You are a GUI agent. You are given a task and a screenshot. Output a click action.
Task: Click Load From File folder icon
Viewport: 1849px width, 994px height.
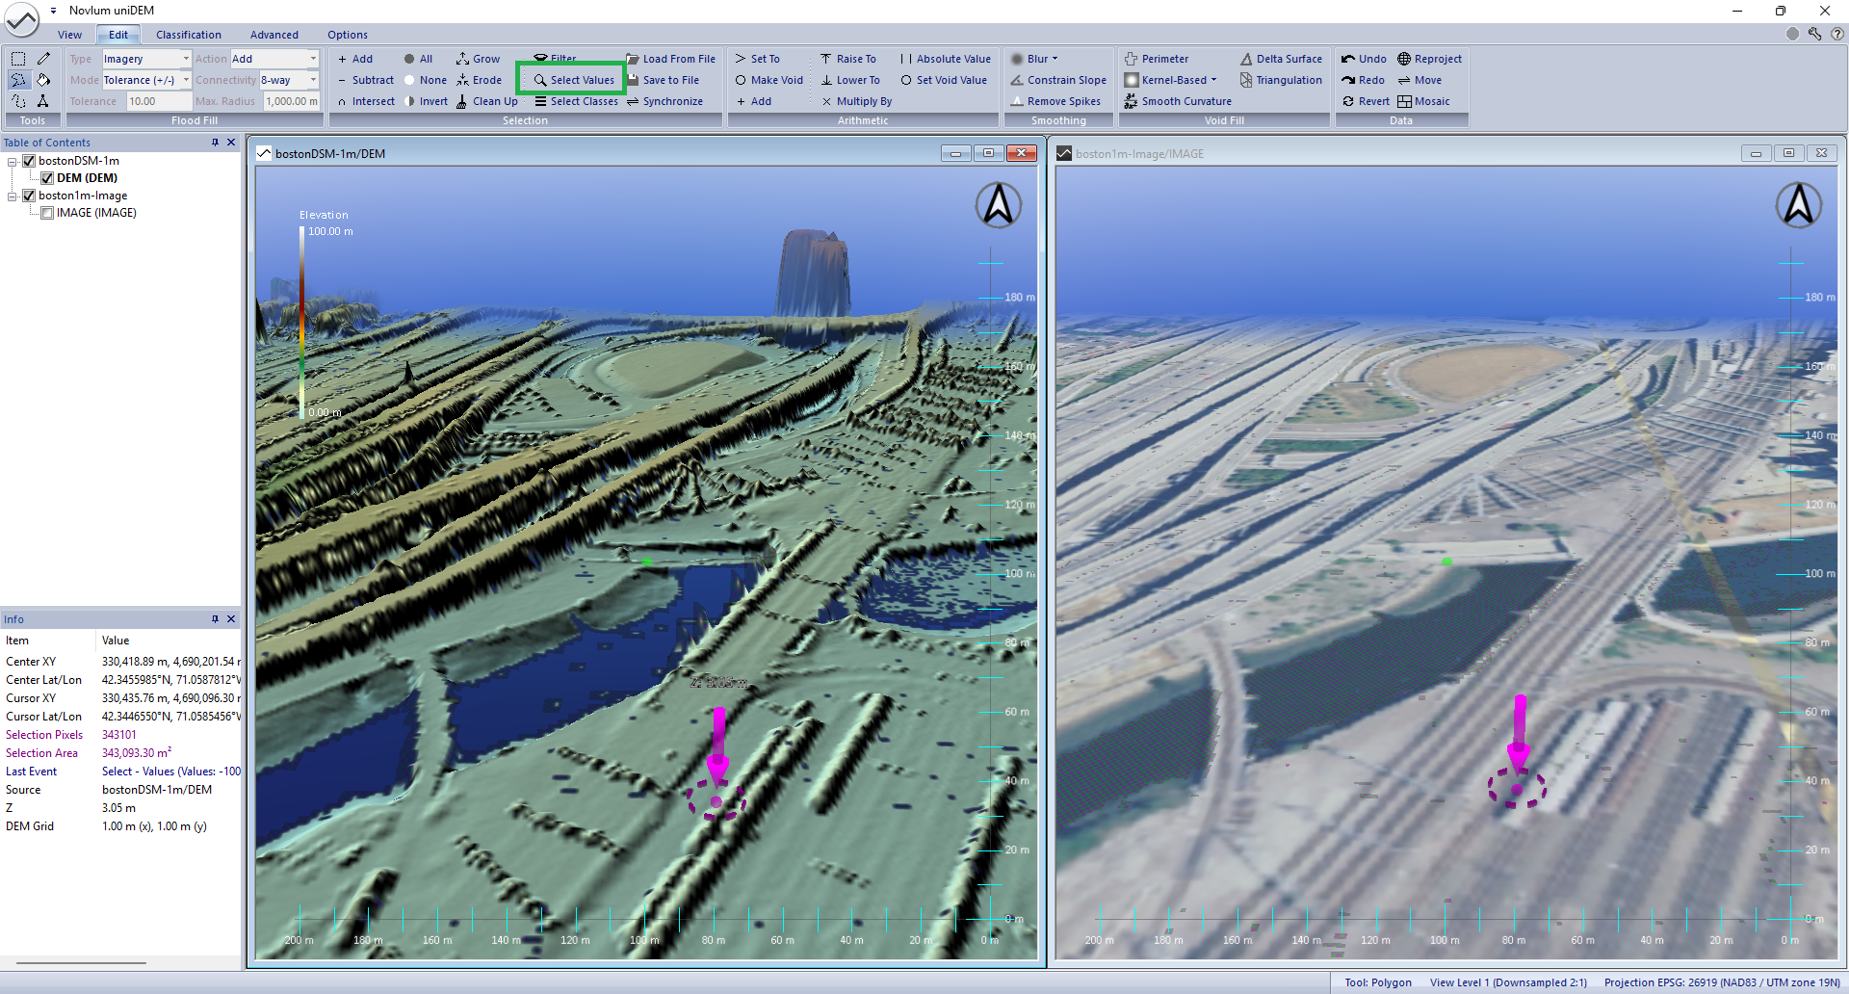click(633, 59)
